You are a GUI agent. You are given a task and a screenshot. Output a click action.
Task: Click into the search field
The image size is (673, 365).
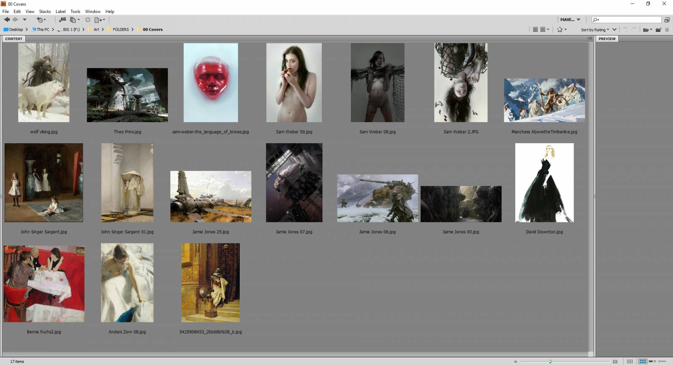pyautogui.click(x=626, y=19)
